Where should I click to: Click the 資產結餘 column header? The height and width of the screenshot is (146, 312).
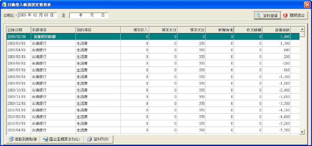pyautogui.click(x=276, y=30)
